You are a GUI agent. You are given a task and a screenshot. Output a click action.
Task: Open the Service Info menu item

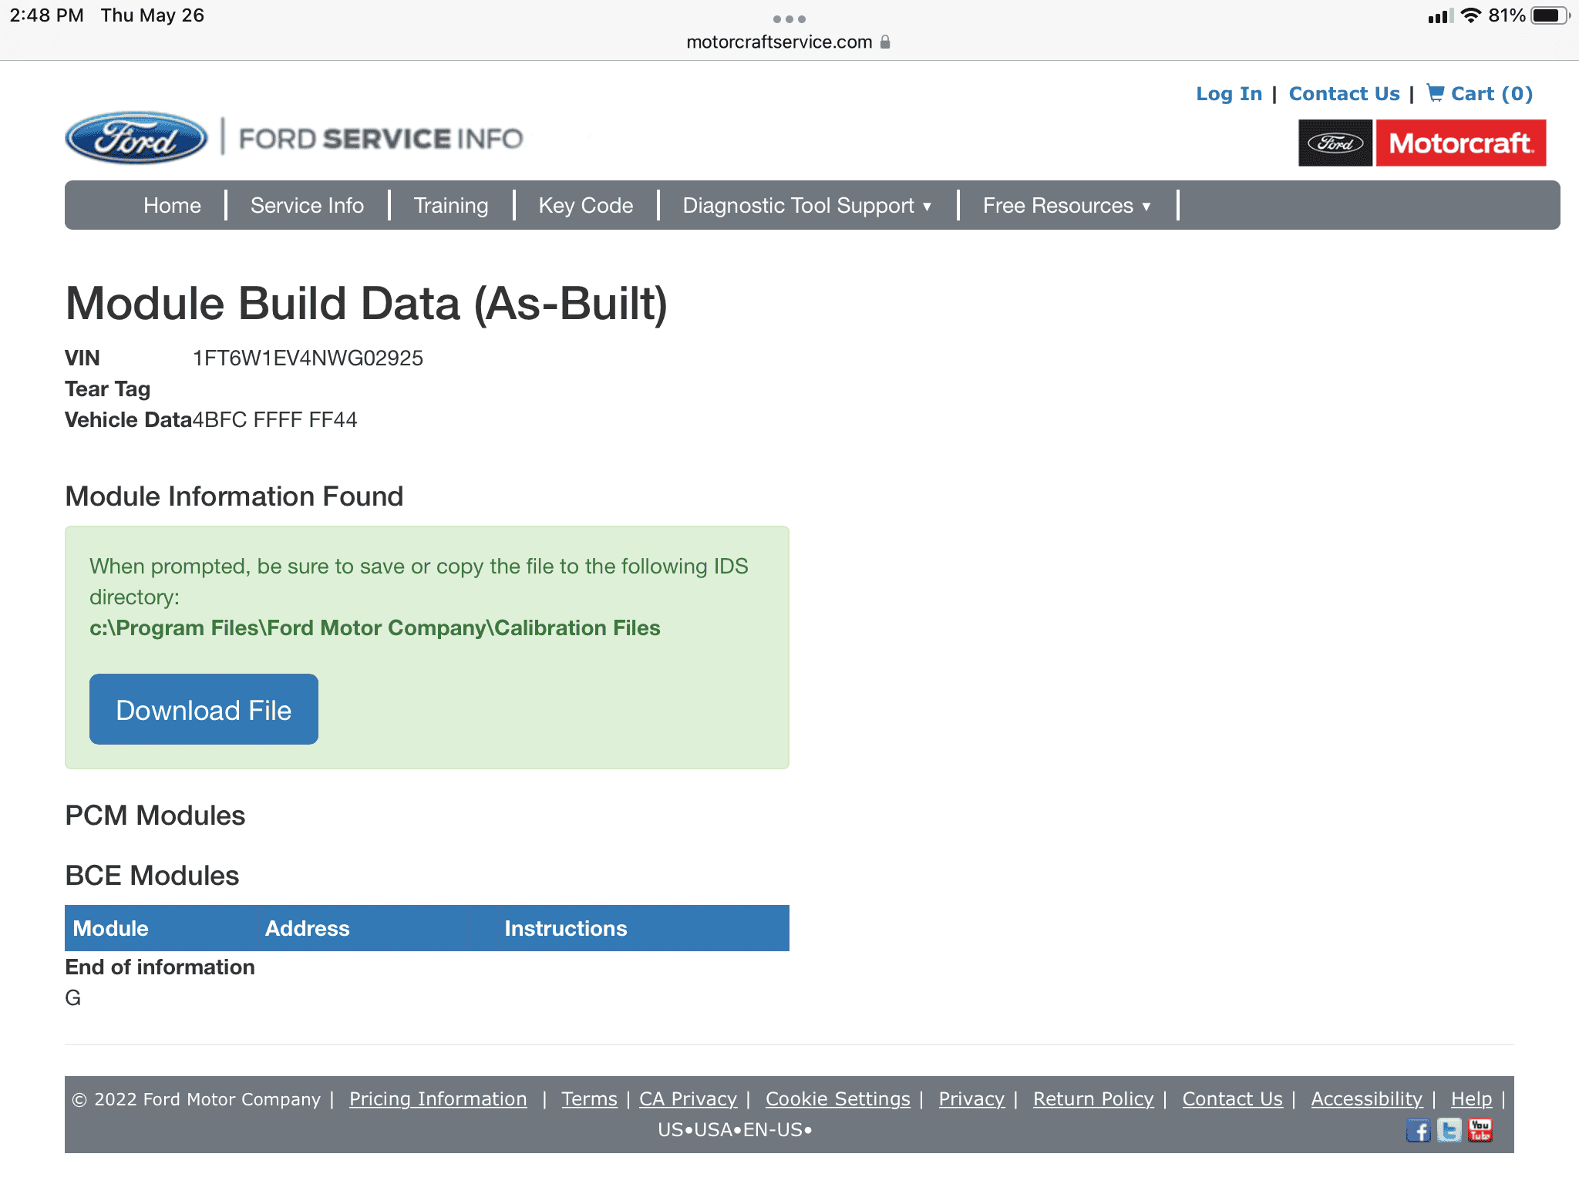click(x=307, y=206)
